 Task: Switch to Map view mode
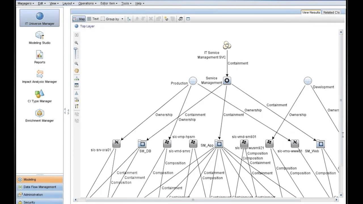click(x=79, y=19)
